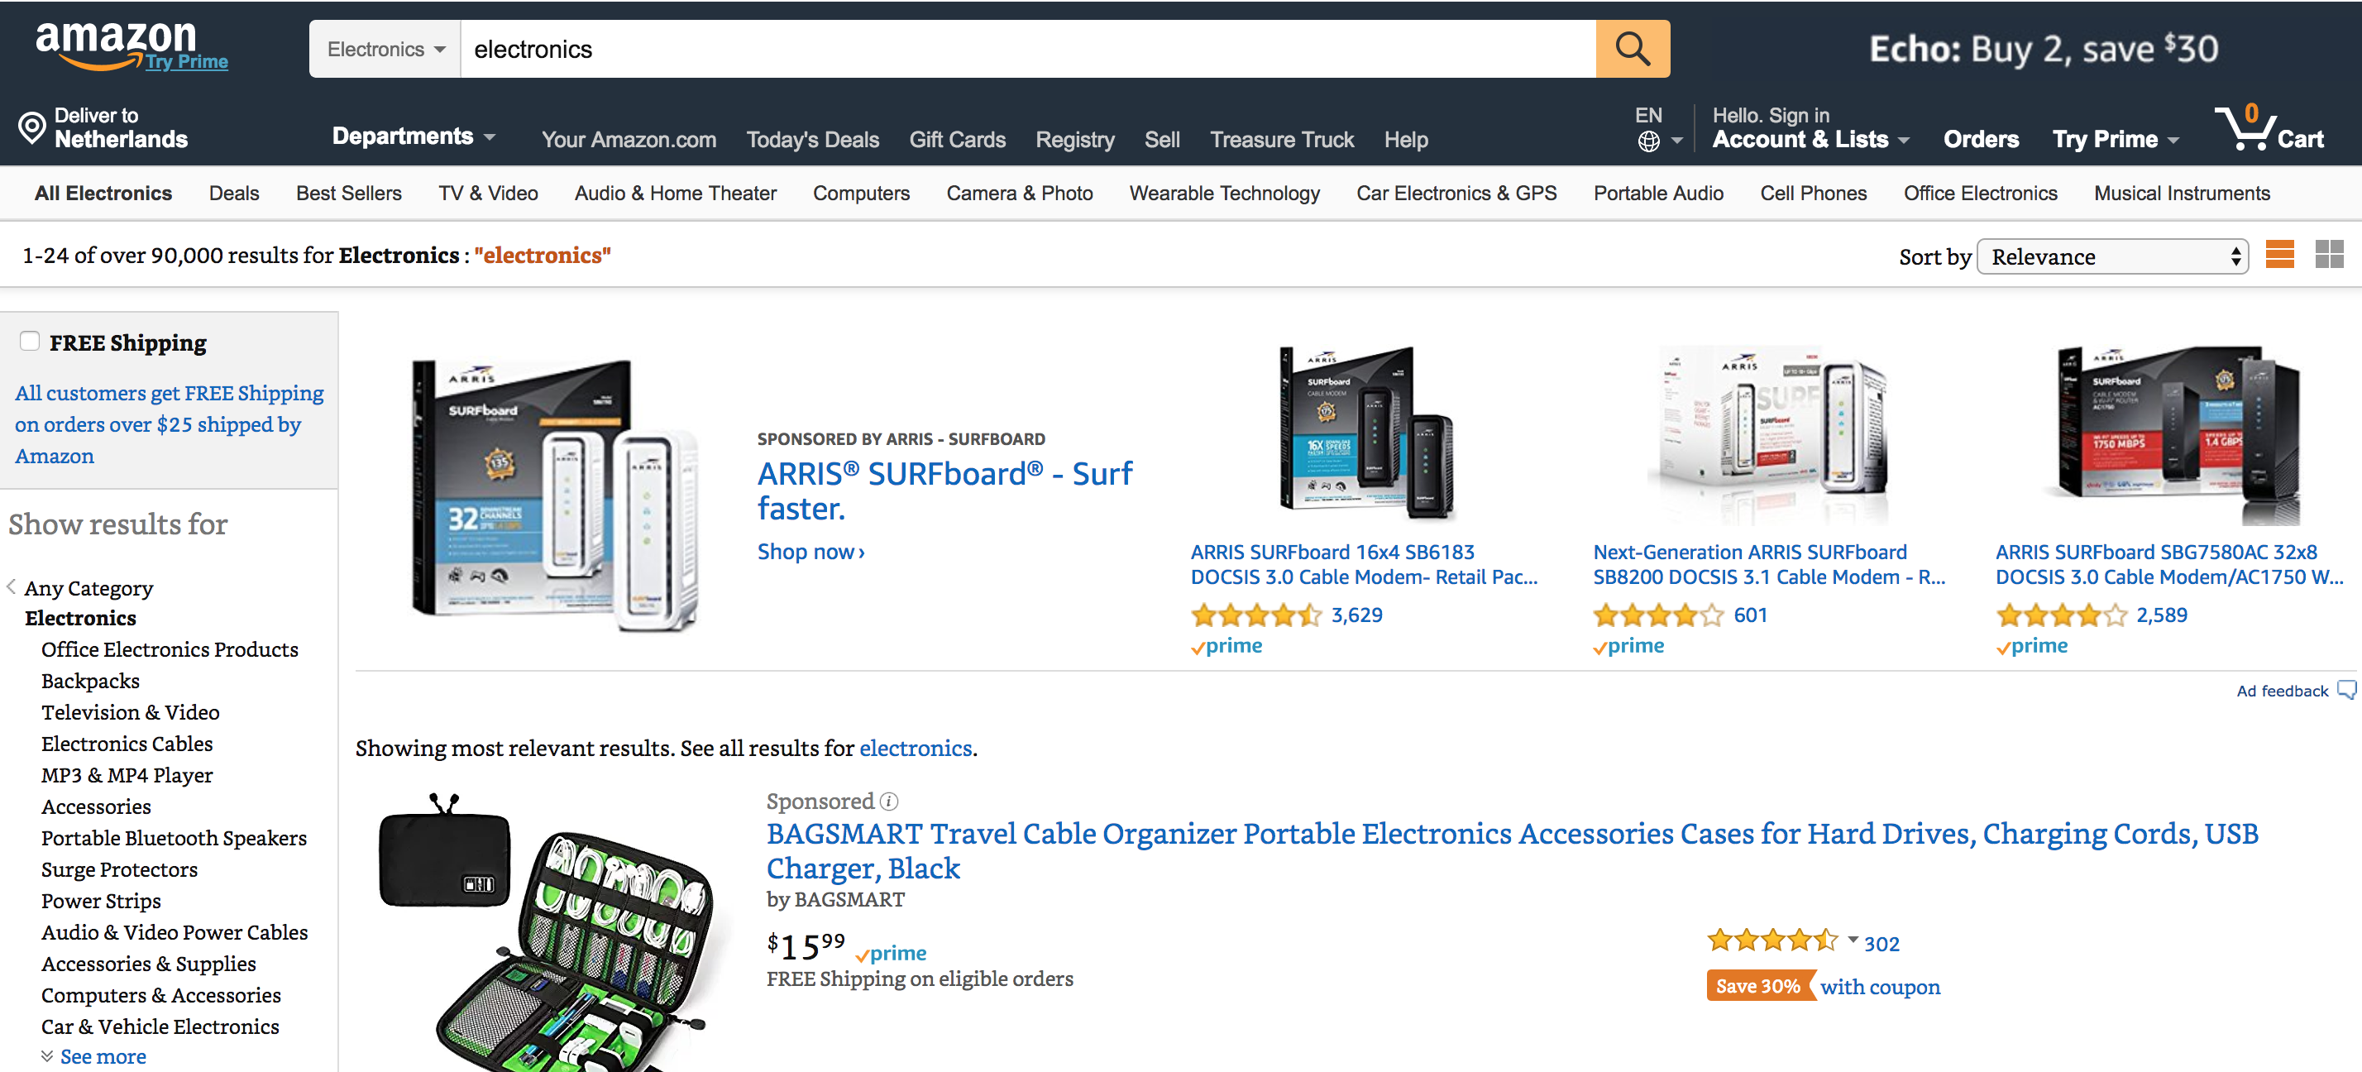Screen dimensions: 2362x1072
Task: Expand the Departments menu
Action: 413,136
